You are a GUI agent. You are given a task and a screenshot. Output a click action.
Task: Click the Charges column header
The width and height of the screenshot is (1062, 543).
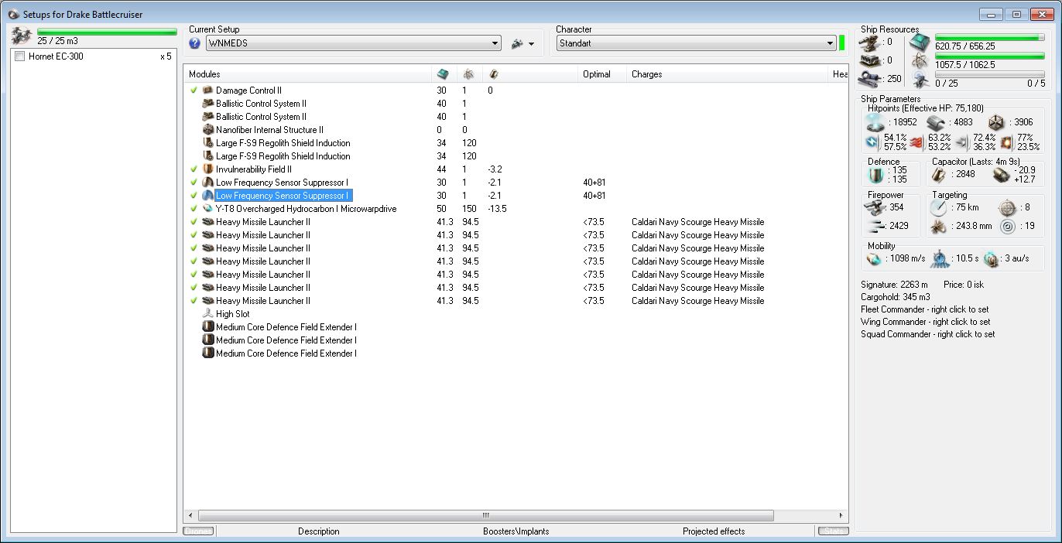point(728,74)
